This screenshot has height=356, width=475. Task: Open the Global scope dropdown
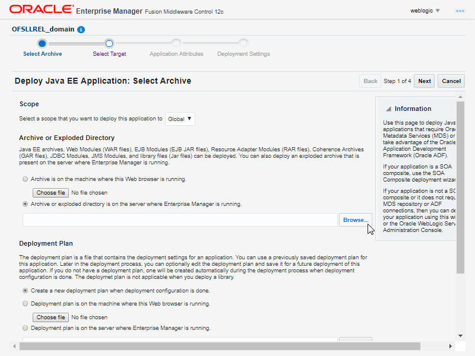tap(180, 119)
